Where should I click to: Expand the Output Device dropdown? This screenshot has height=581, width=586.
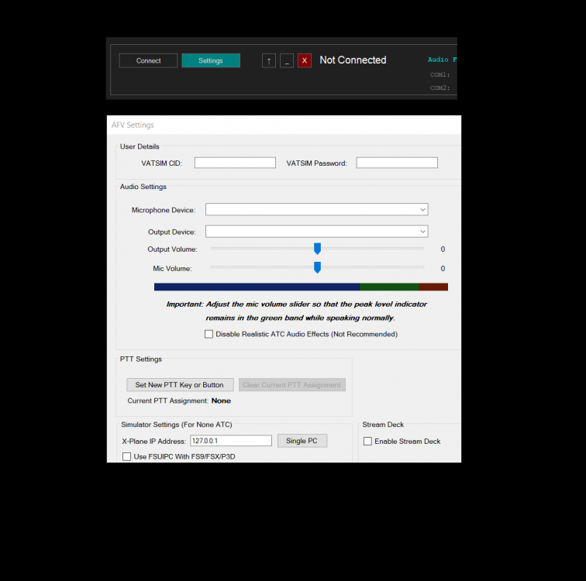(316, 232)
